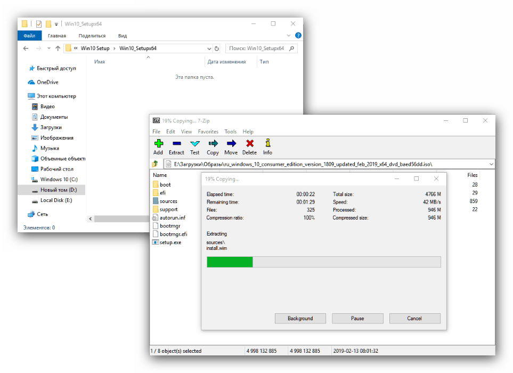Image resolution: width=513 pixels, height=373 pixels.
Task: Click Background button in copying dialog
Action: click(x=300, y=318)
